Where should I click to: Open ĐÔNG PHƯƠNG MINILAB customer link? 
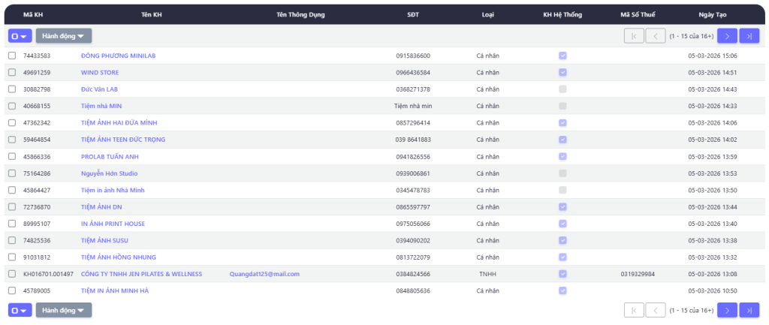coord(116,56)
